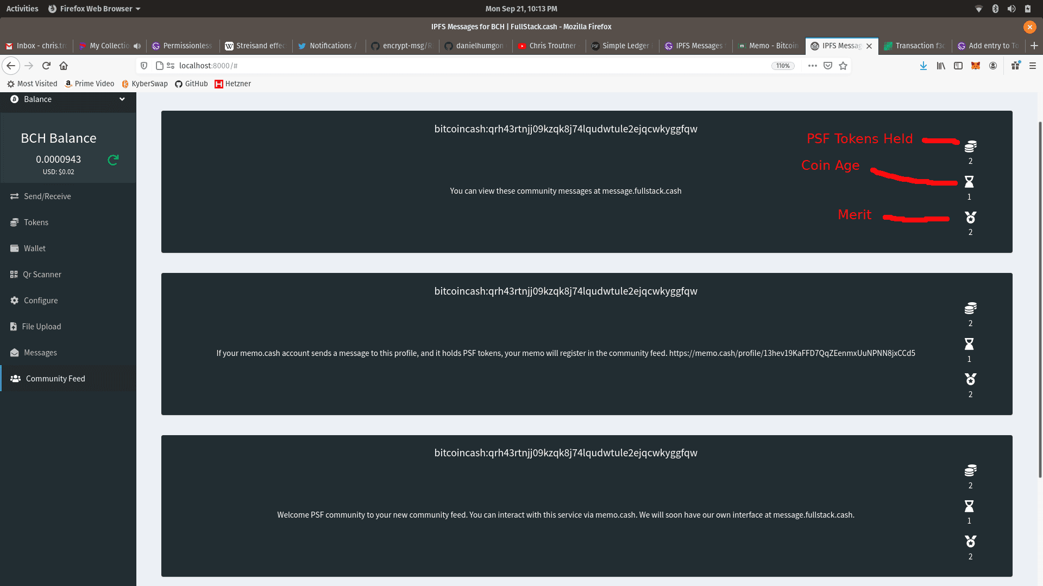The image size is (1043, 586).
Task: Refresh the BCH balance with green icon
Action: (x=113, y=160)
